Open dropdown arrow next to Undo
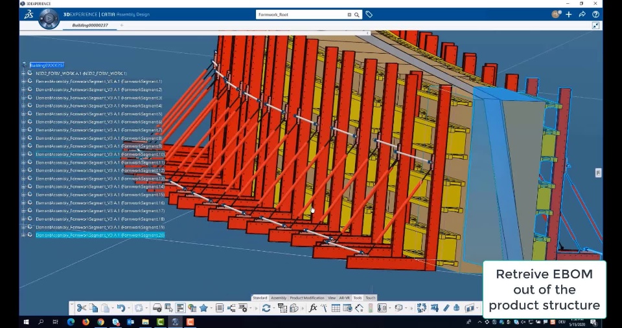This screenshot has height=328, width=622. (129, 308)
